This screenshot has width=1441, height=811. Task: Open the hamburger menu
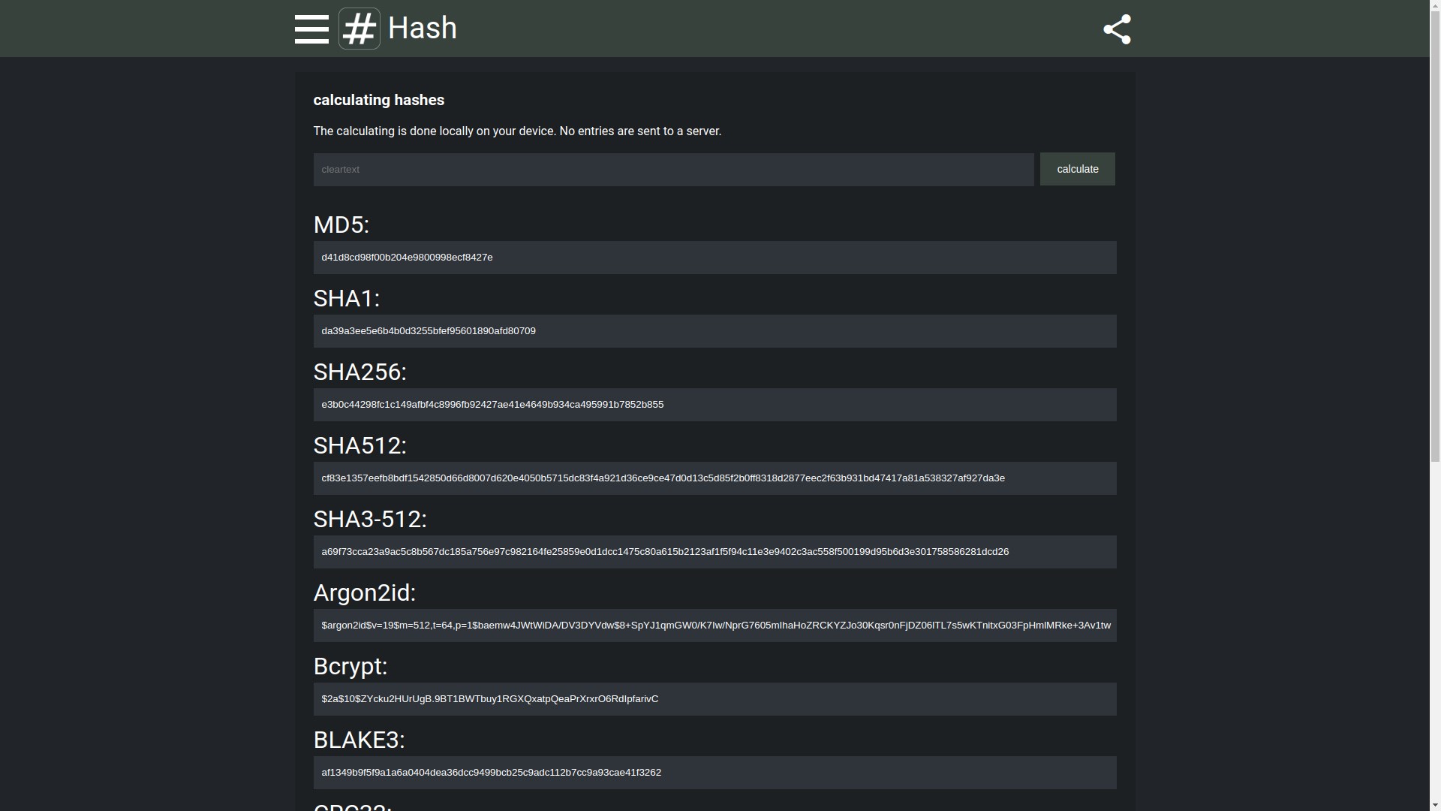click(311, 29)
